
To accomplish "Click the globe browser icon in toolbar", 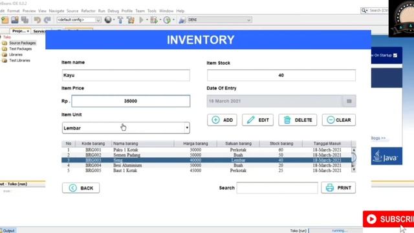I will pyautogui.click(x=108, y=20).
